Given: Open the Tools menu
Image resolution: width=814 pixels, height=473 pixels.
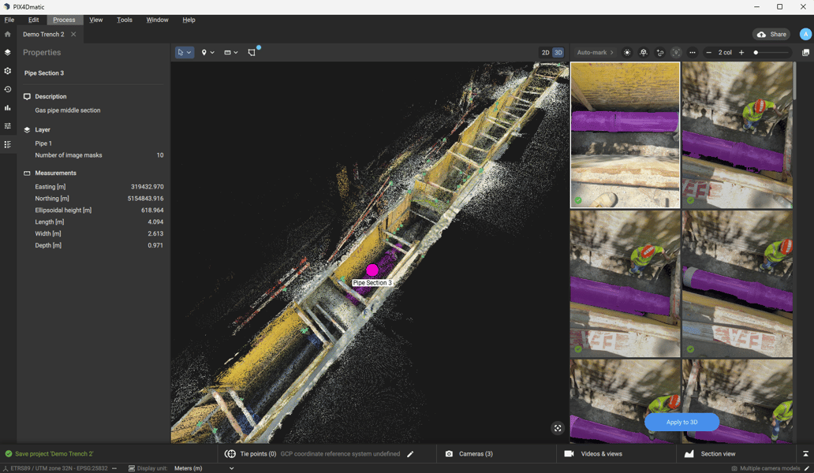Looking at the screenshot, I should (x=125, y=20).
